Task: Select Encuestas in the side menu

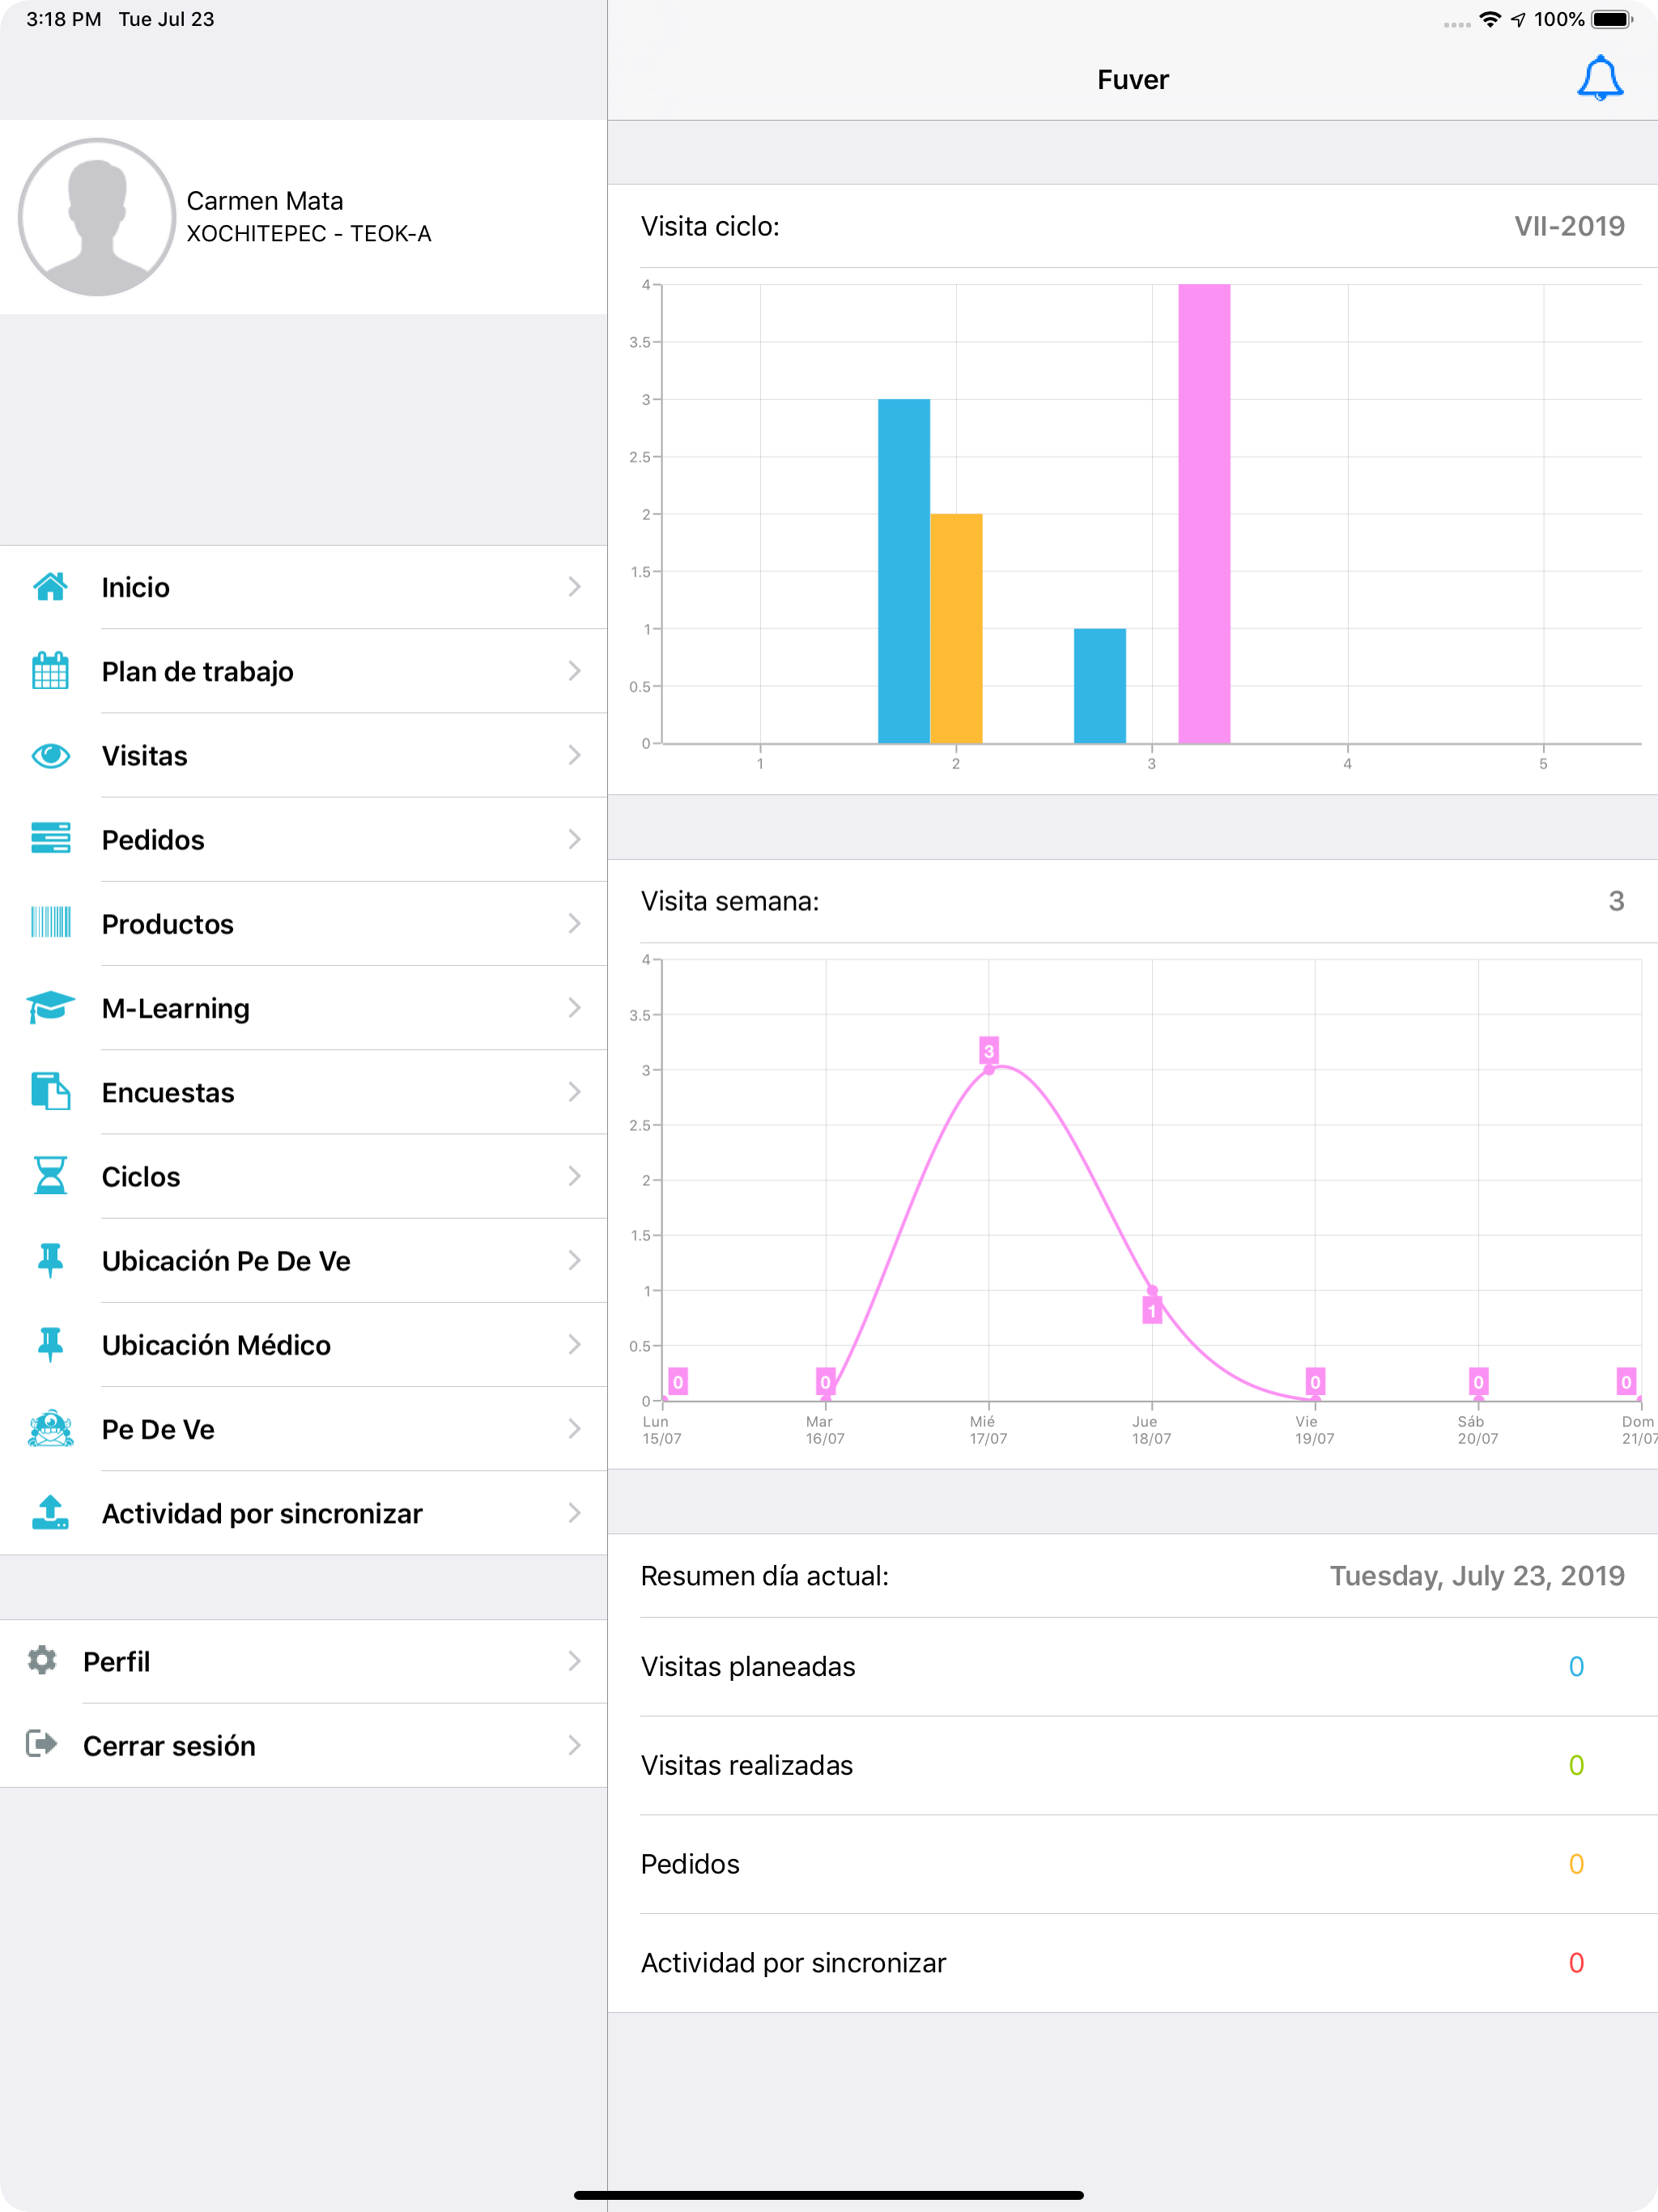Action: [x=304, y=1092]
